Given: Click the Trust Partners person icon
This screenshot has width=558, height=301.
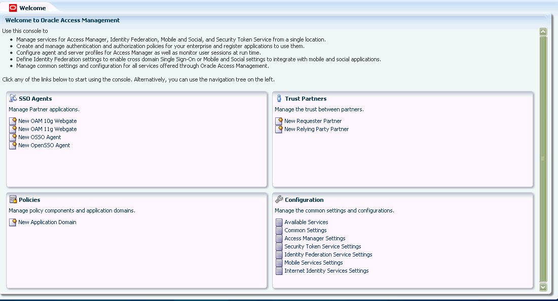Looking at the screenshot, I should click(279, 99).
